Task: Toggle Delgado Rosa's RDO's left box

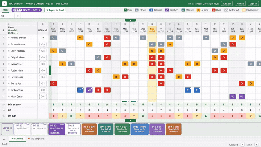Action: [43, 57]
